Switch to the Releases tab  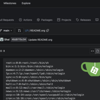83,20
